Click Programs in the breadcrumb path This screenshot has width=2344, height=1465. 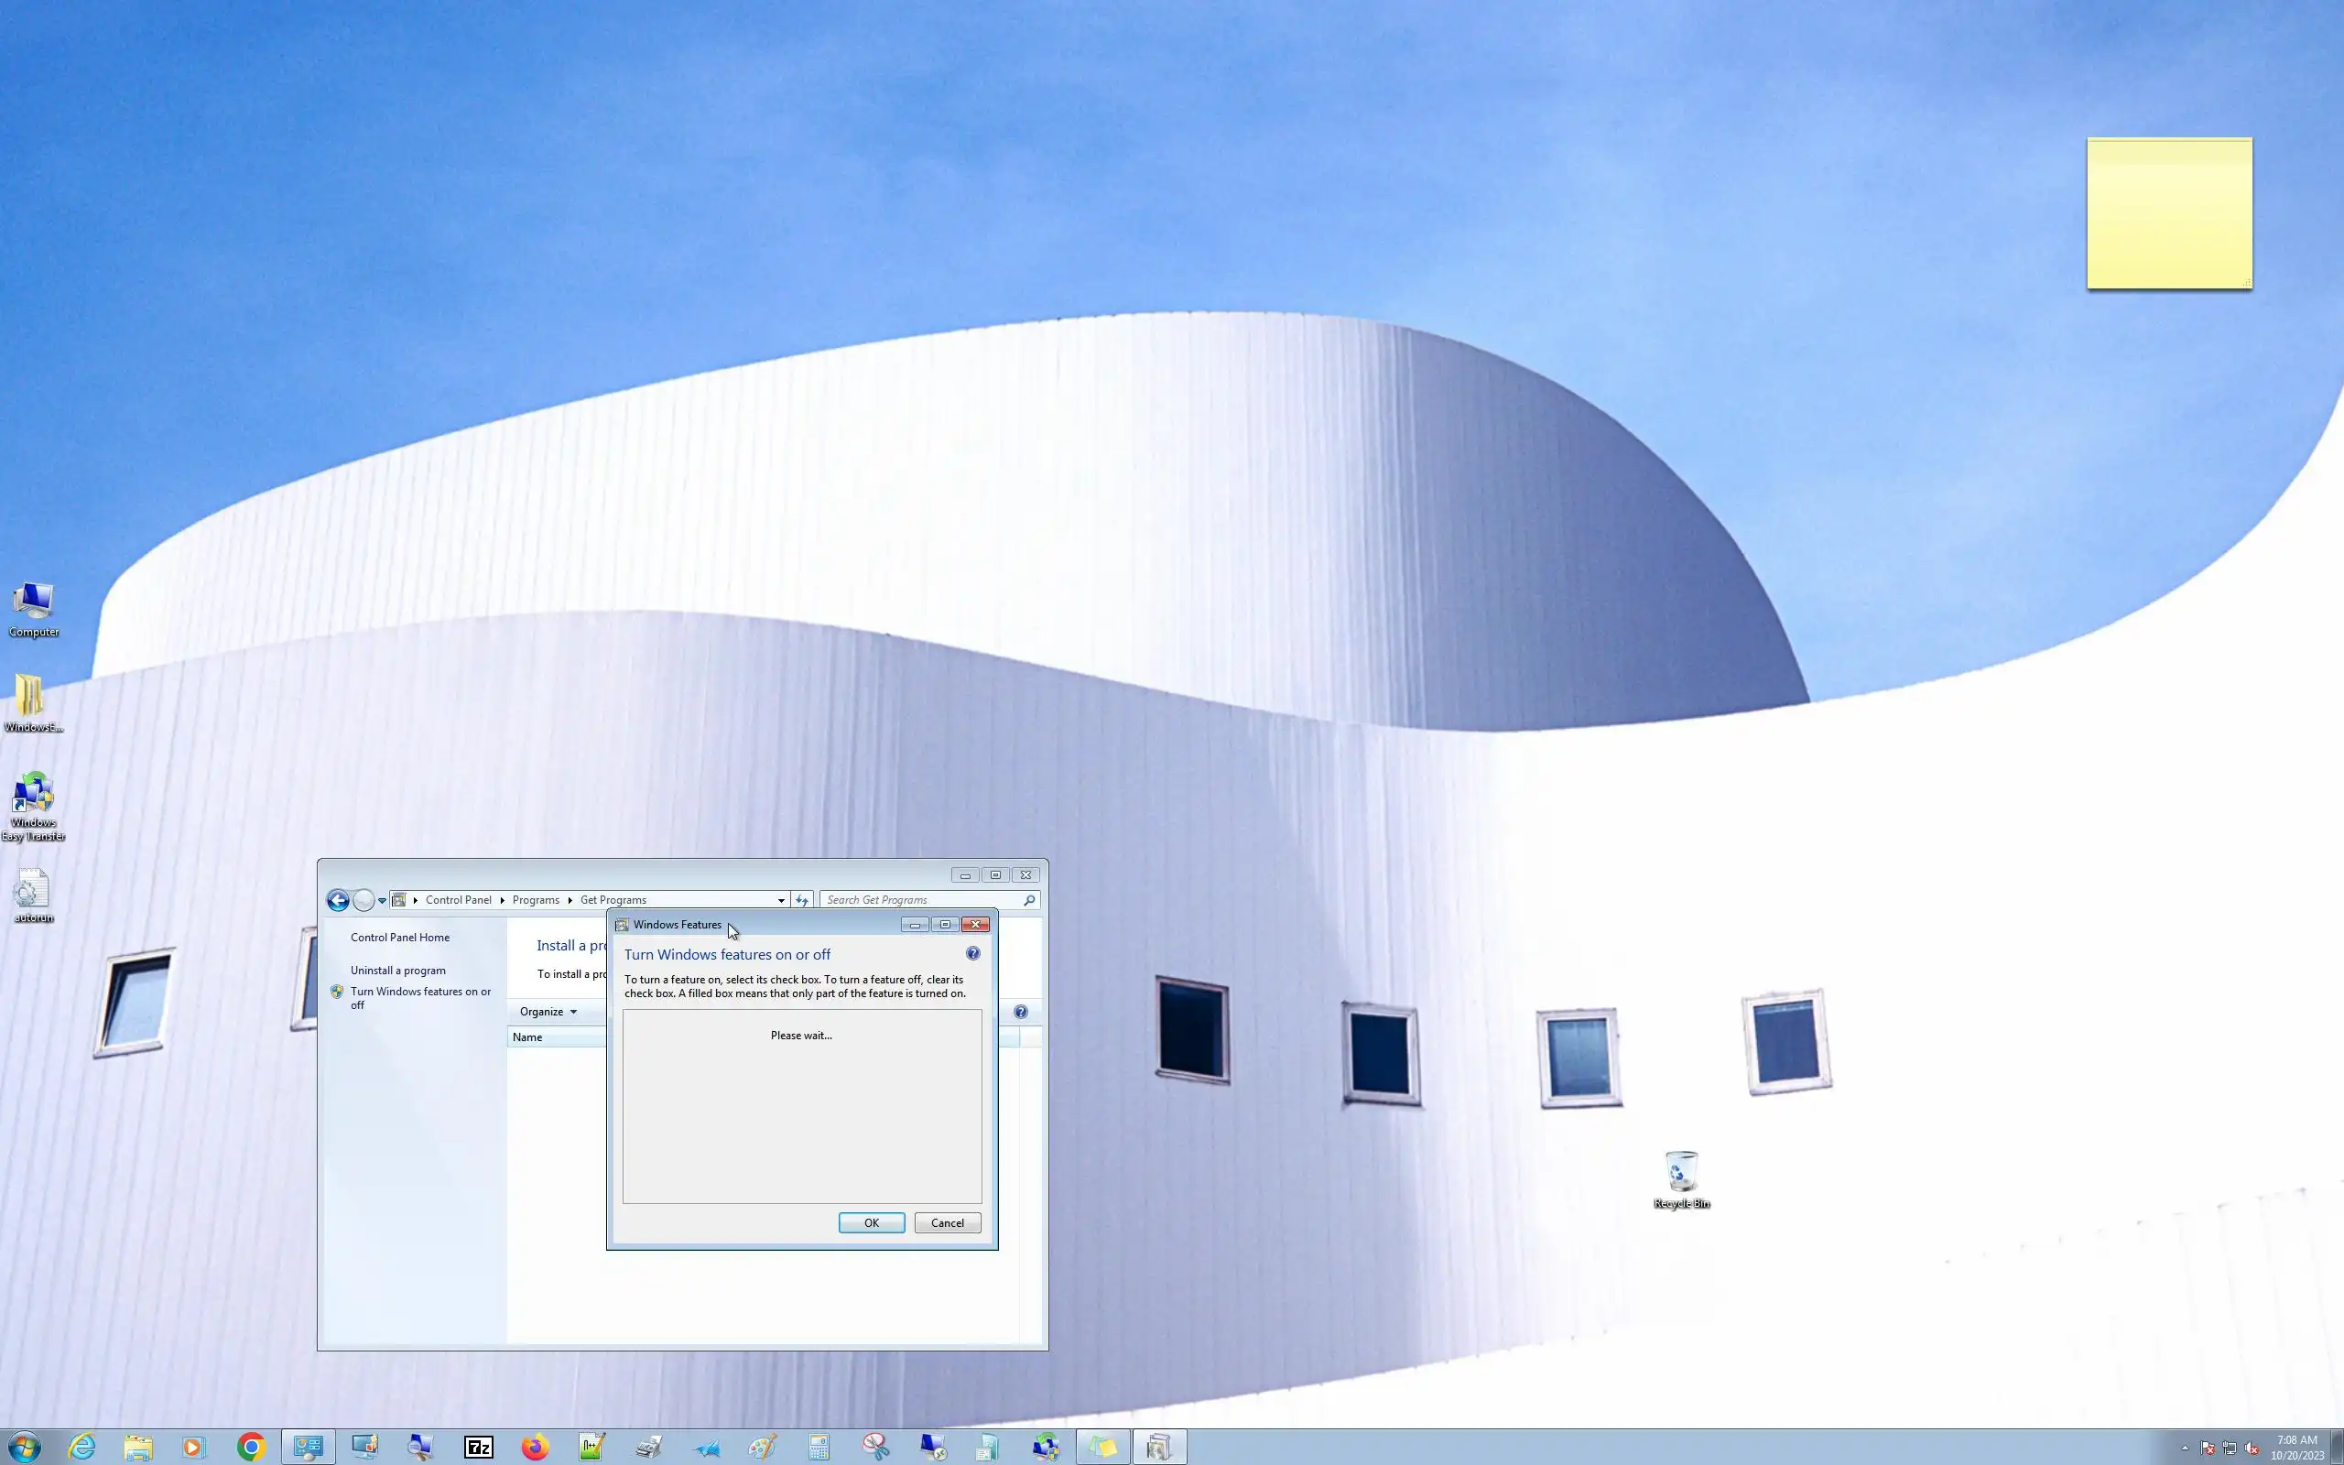536,900
